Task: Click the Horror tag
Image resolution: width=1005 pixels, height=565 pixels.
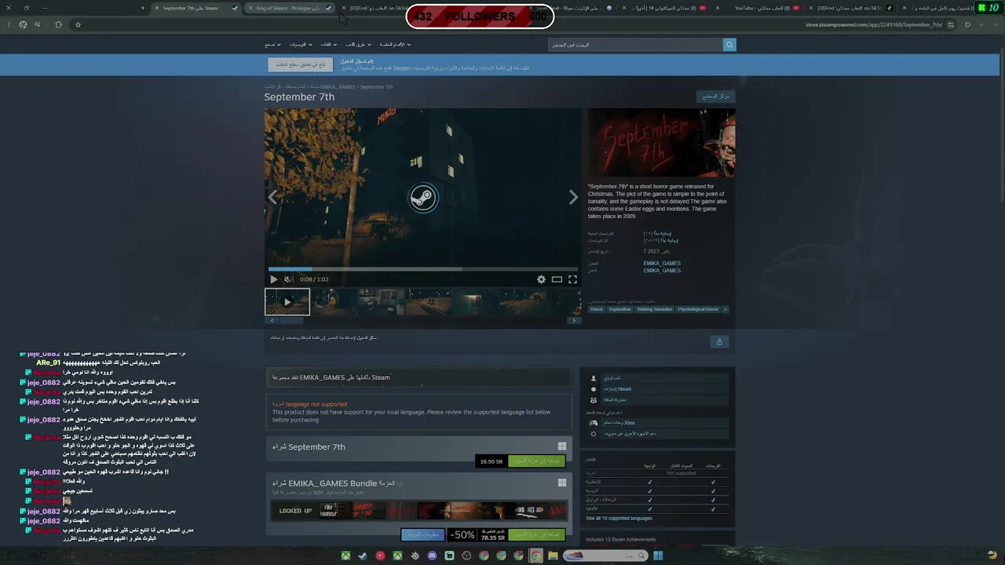Action: [597, 309]
